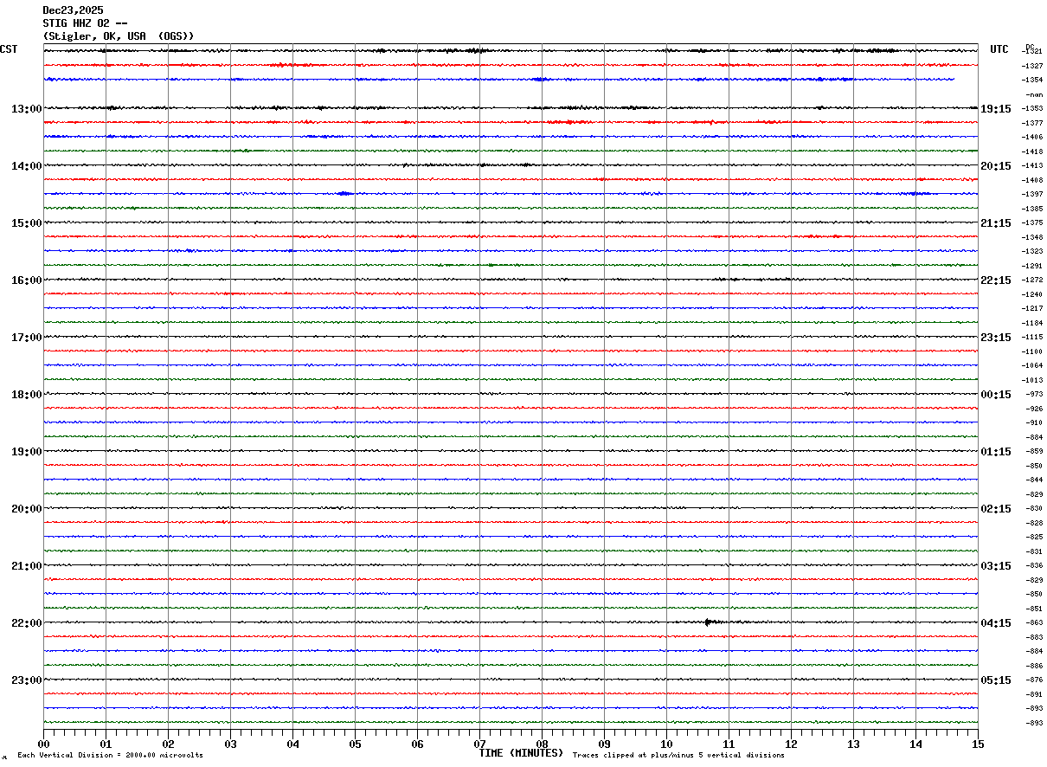Select the 15:00 CST time label
1047x767 pixels.
[26, 223]
